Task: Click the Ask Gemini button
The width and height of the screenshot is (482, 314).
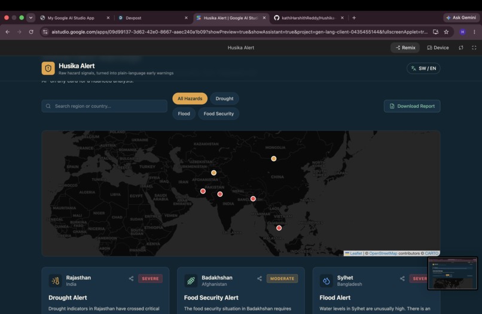Action: point(461,18)
